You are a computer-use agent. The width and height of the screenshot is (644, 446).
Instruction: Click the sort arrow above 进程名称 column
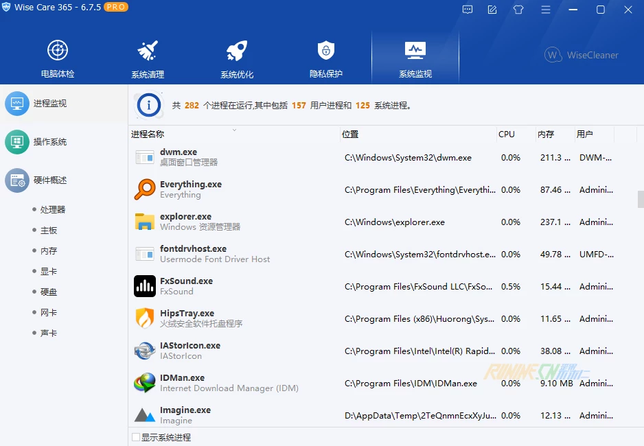(234, 129)
